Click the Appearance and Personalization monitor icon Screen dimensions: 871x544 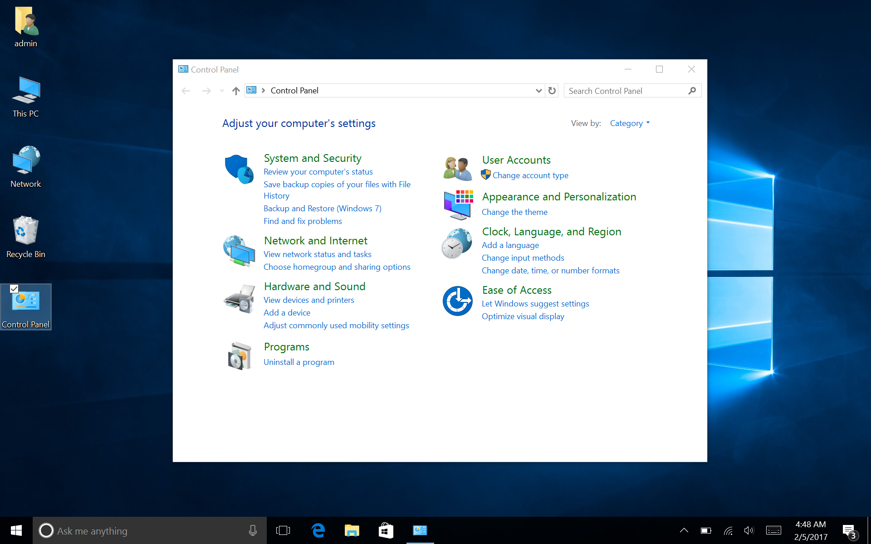pos(458,204)
